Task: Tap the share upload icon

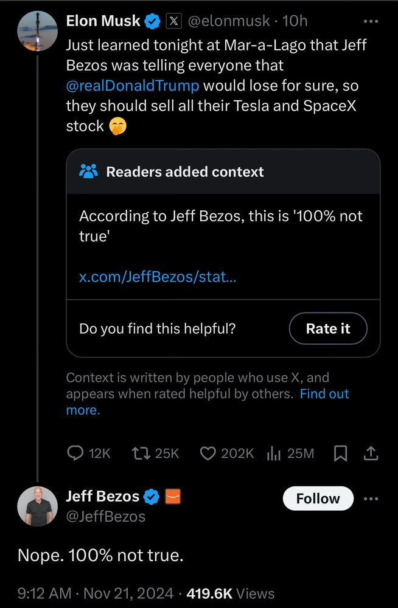Action: (371, 453)
